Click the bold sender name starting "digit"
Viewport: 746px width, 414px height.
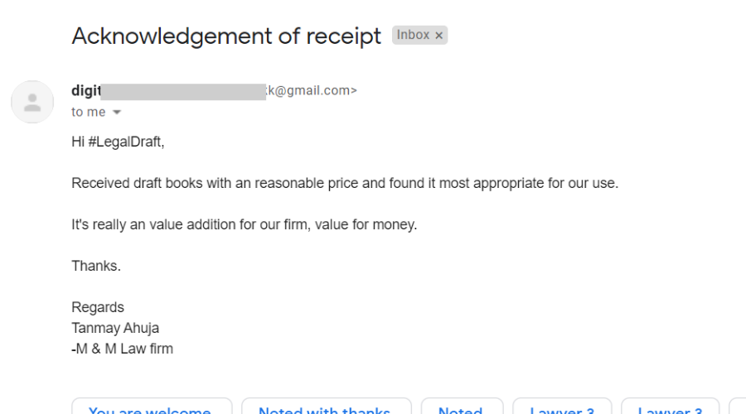click(86, 90)
